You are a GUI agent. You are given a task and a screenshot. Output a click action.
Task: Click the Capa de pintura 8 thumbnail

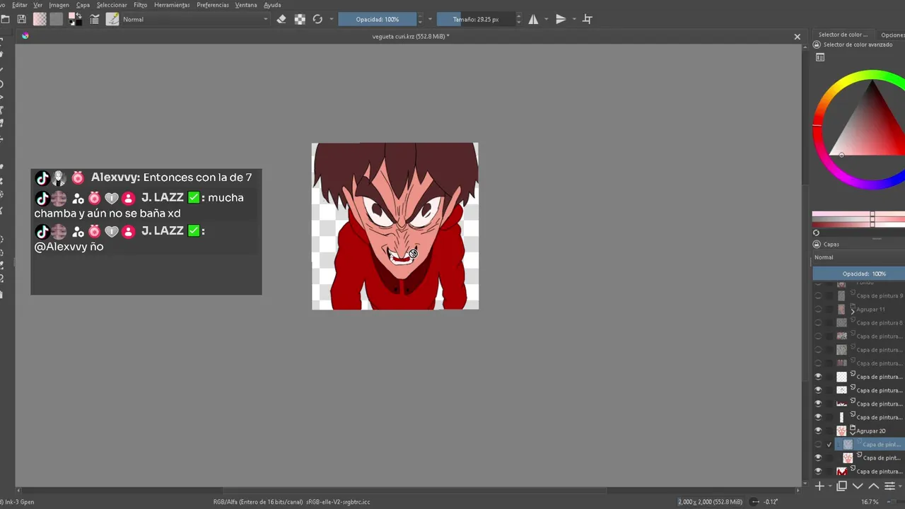coord(841,322)
